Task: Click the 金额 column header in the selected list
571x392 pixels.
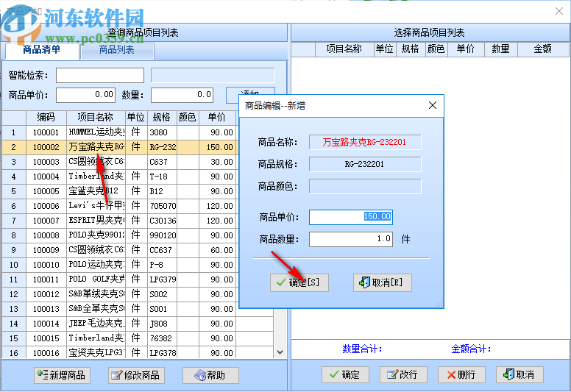Action: coord(542,49)
